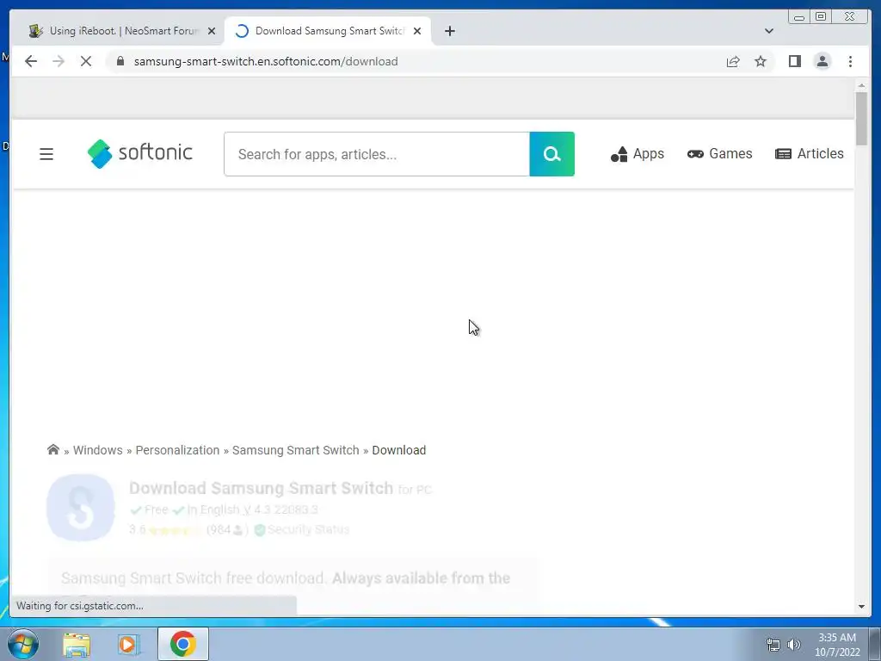Screen dimensions: 881x661
Task: Follow the Windows breadcrumb link
Action: pos(98,450)
